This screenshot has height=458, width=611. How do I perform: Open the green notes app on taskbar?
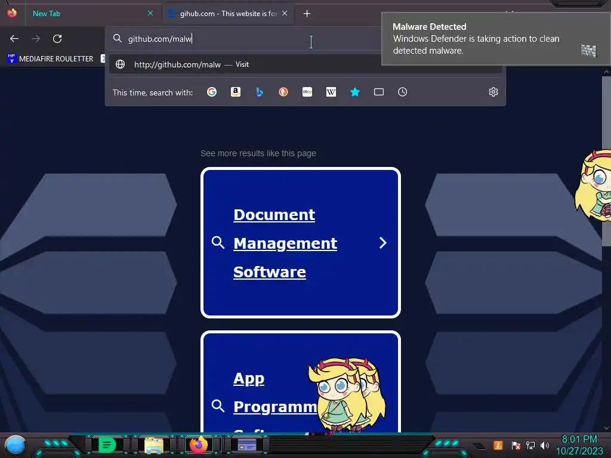point(107,445)
